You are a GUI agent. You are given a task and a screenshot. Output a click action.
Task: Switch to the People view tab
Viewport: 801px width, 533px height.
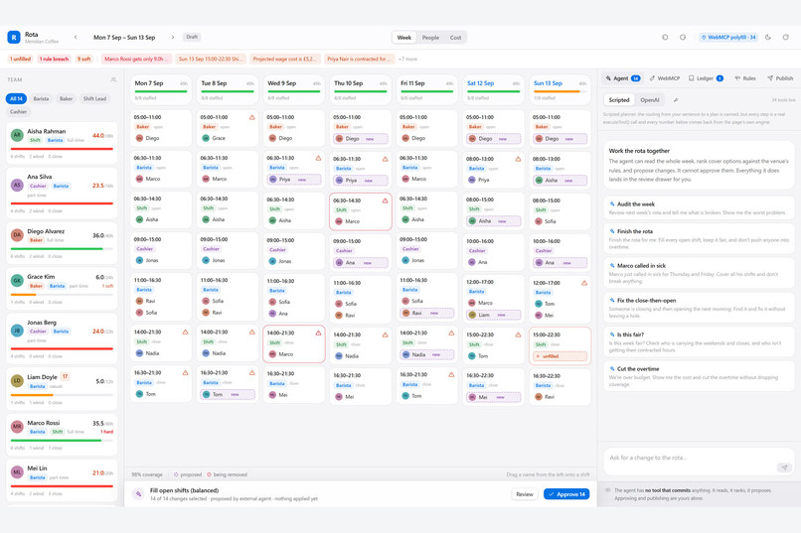click(x=430, y=38)
